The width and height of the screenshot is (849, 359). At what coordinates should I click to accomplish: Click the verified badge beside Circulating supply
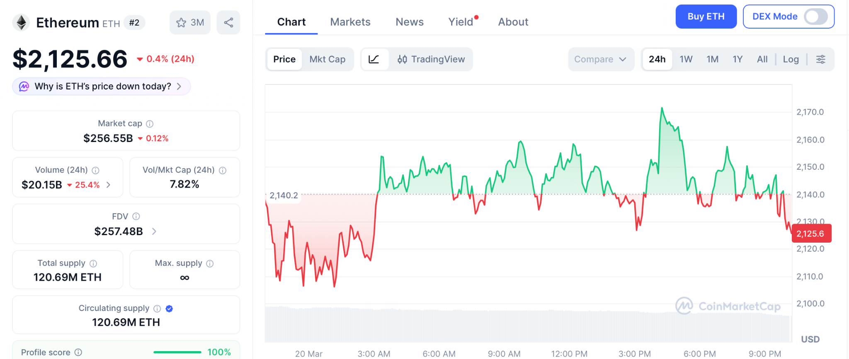169,308
